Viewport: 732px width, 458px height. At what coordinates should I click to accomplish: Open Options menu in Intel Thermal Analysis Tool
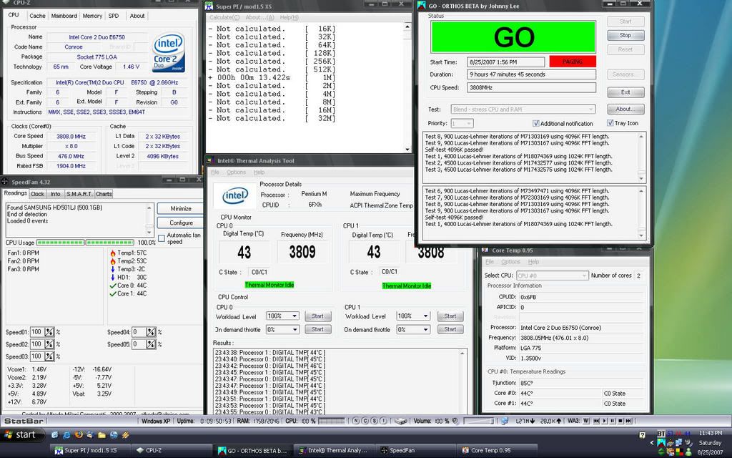(236, 172)
